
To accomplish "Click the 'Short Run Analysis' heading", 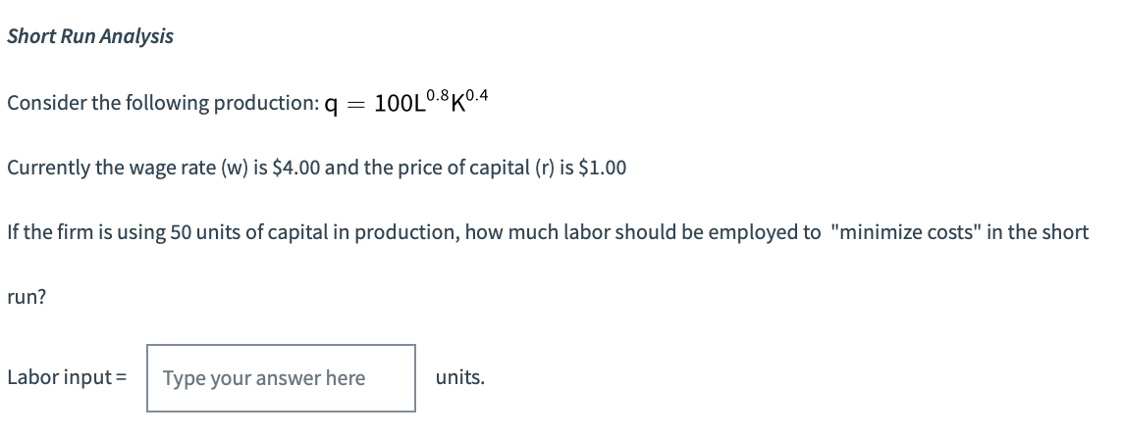I will [x=90, y=36].
